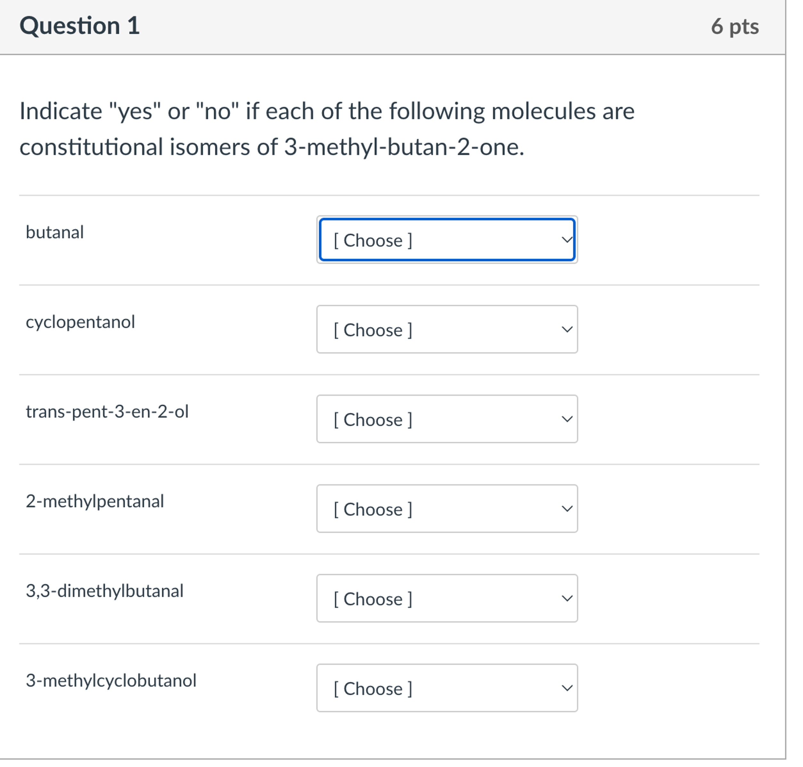Click the 3-methylcyclobutanol label text
Screen dimensions: 803x767
coord(110,680)
